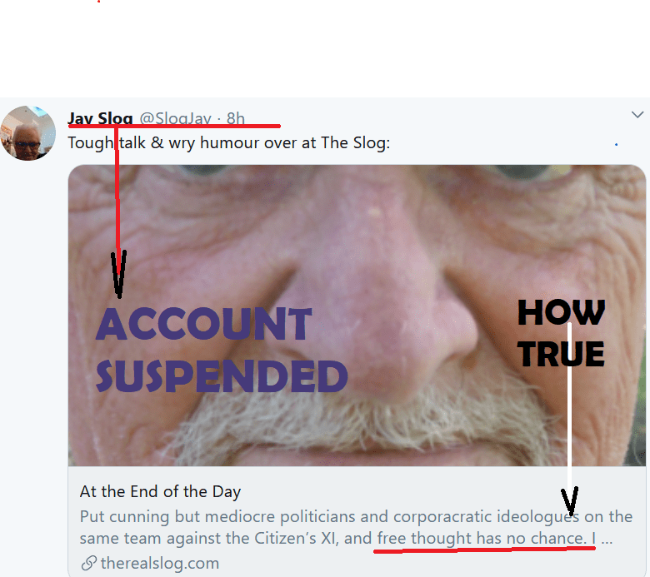Open the Jav Slog display name
The image size is (650, 577).
[100, 118]
